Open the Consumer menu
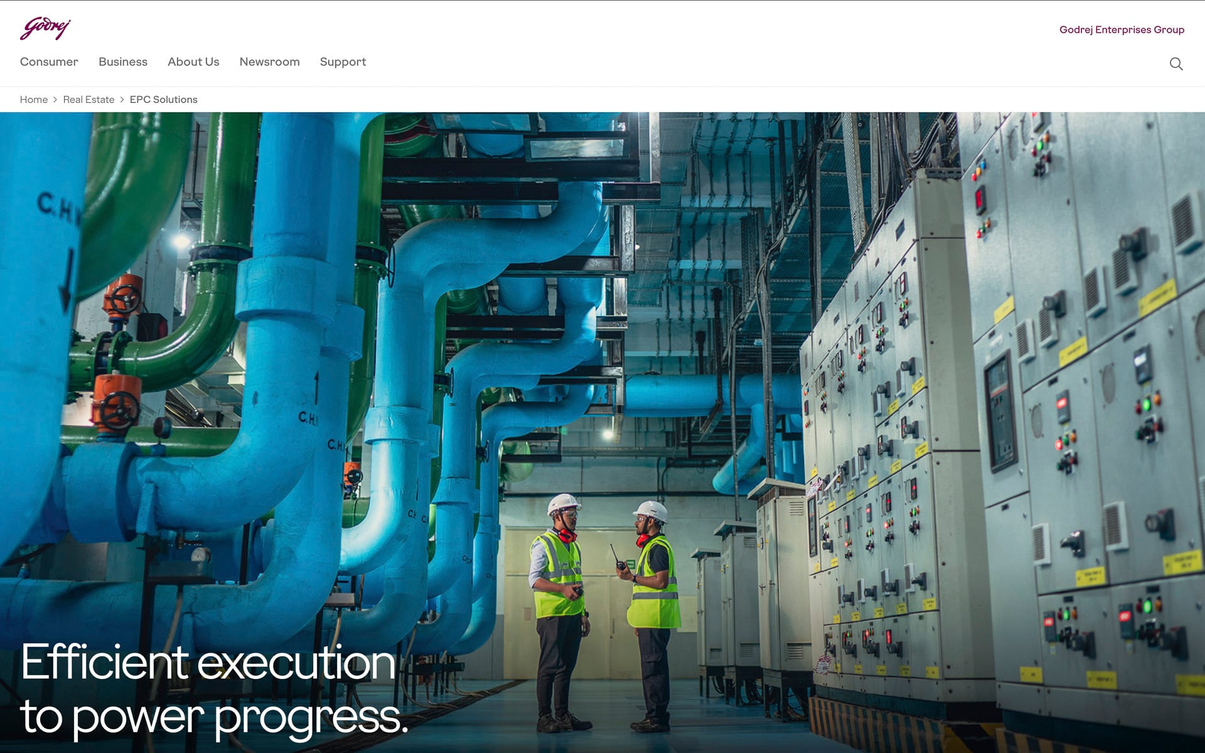 click(x=49, y=62)
